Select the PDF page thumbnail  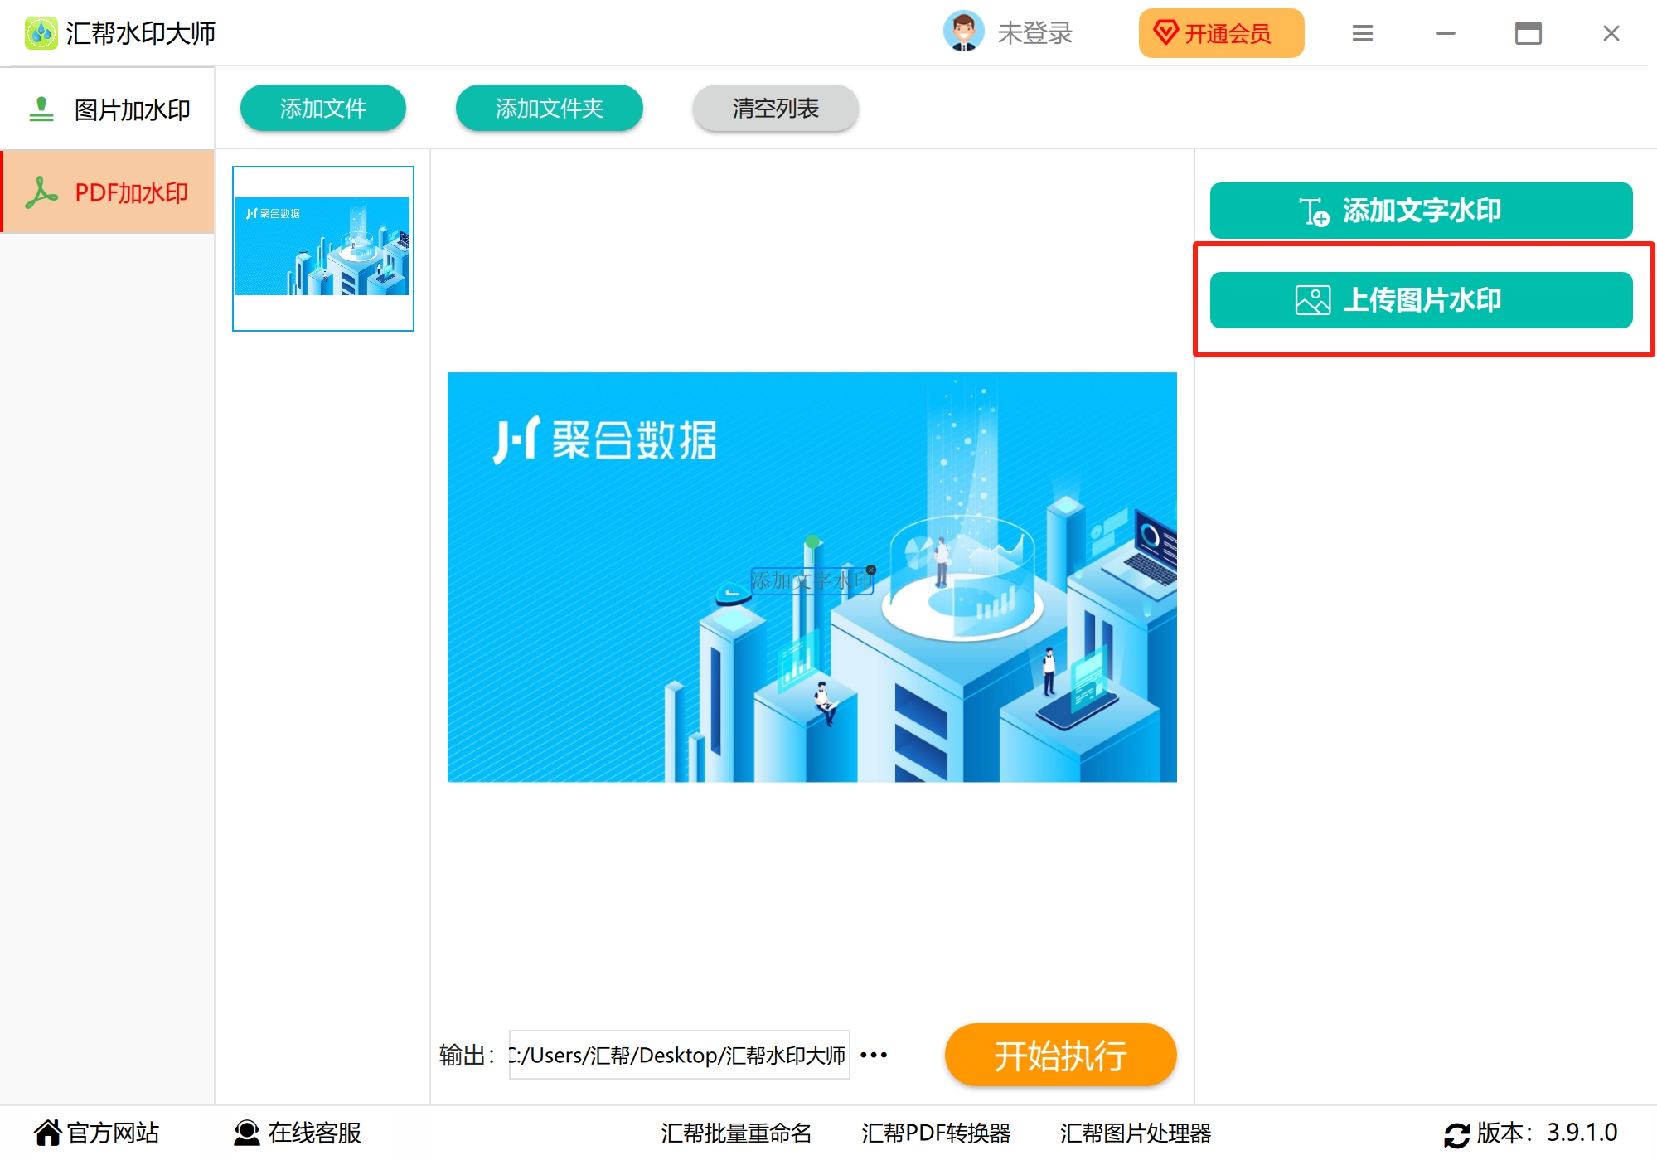pos(323,249)
